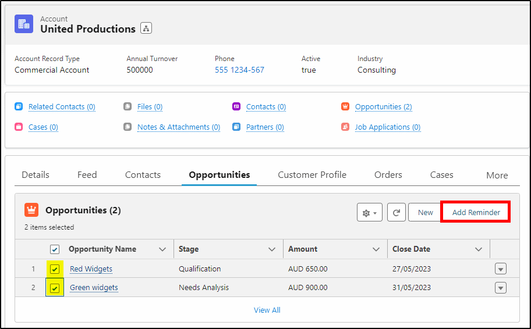Click the account hierarchy icon beside United Productions
Screen dimensions: 531x329
(x=146, y=28)
